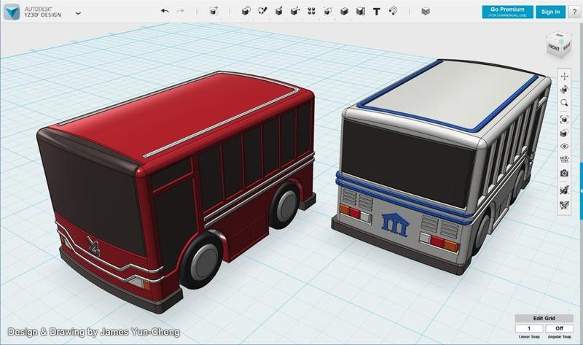The width and height of the screenshot is (583, 345).
Task: Activate the Snap magnet tool
Action: (x=393, y=11)
